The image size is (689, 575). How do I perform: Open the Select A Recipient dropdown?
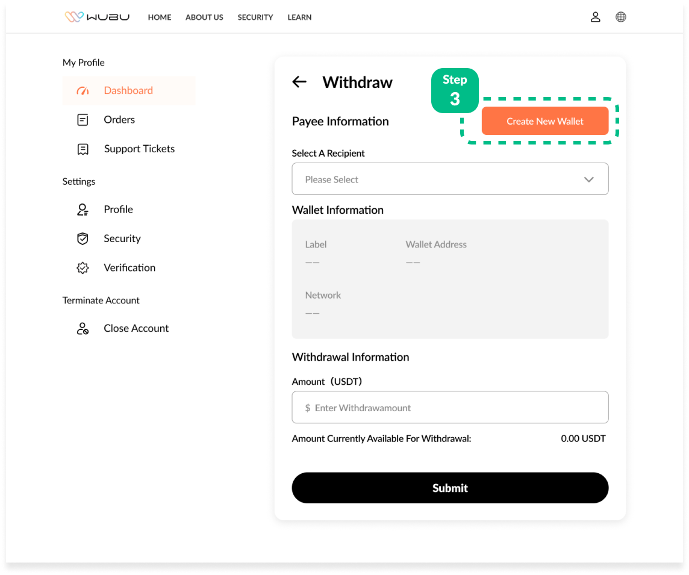click(x=440, y=179)
